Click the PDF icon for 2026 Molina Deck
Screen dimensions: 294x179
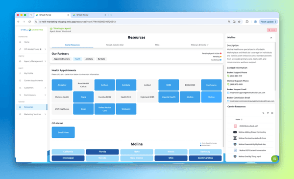[235, 126]
